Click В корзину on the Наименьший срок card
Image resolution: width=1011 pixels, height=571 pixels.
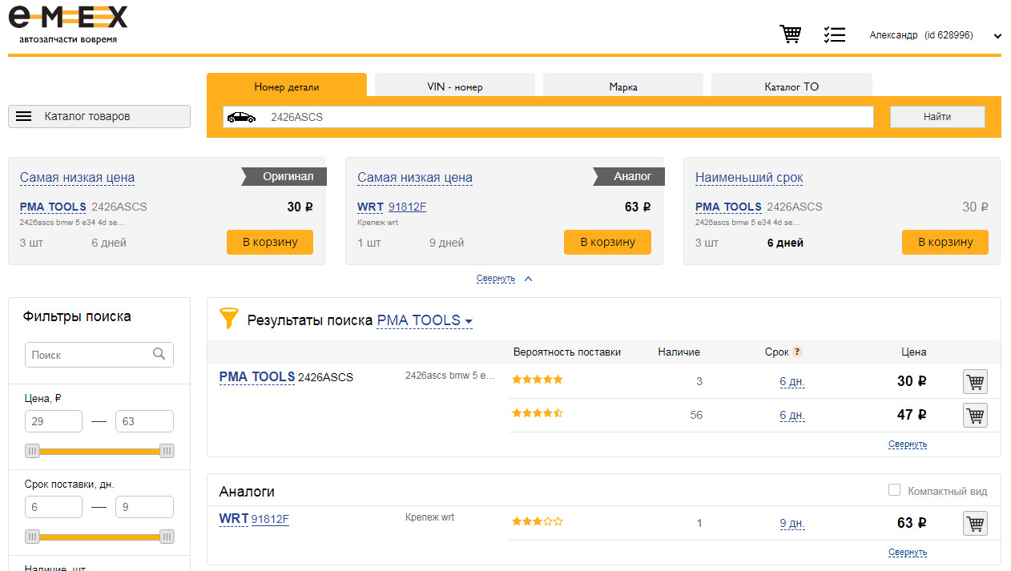pyautogui.click(x=945, y=242)
